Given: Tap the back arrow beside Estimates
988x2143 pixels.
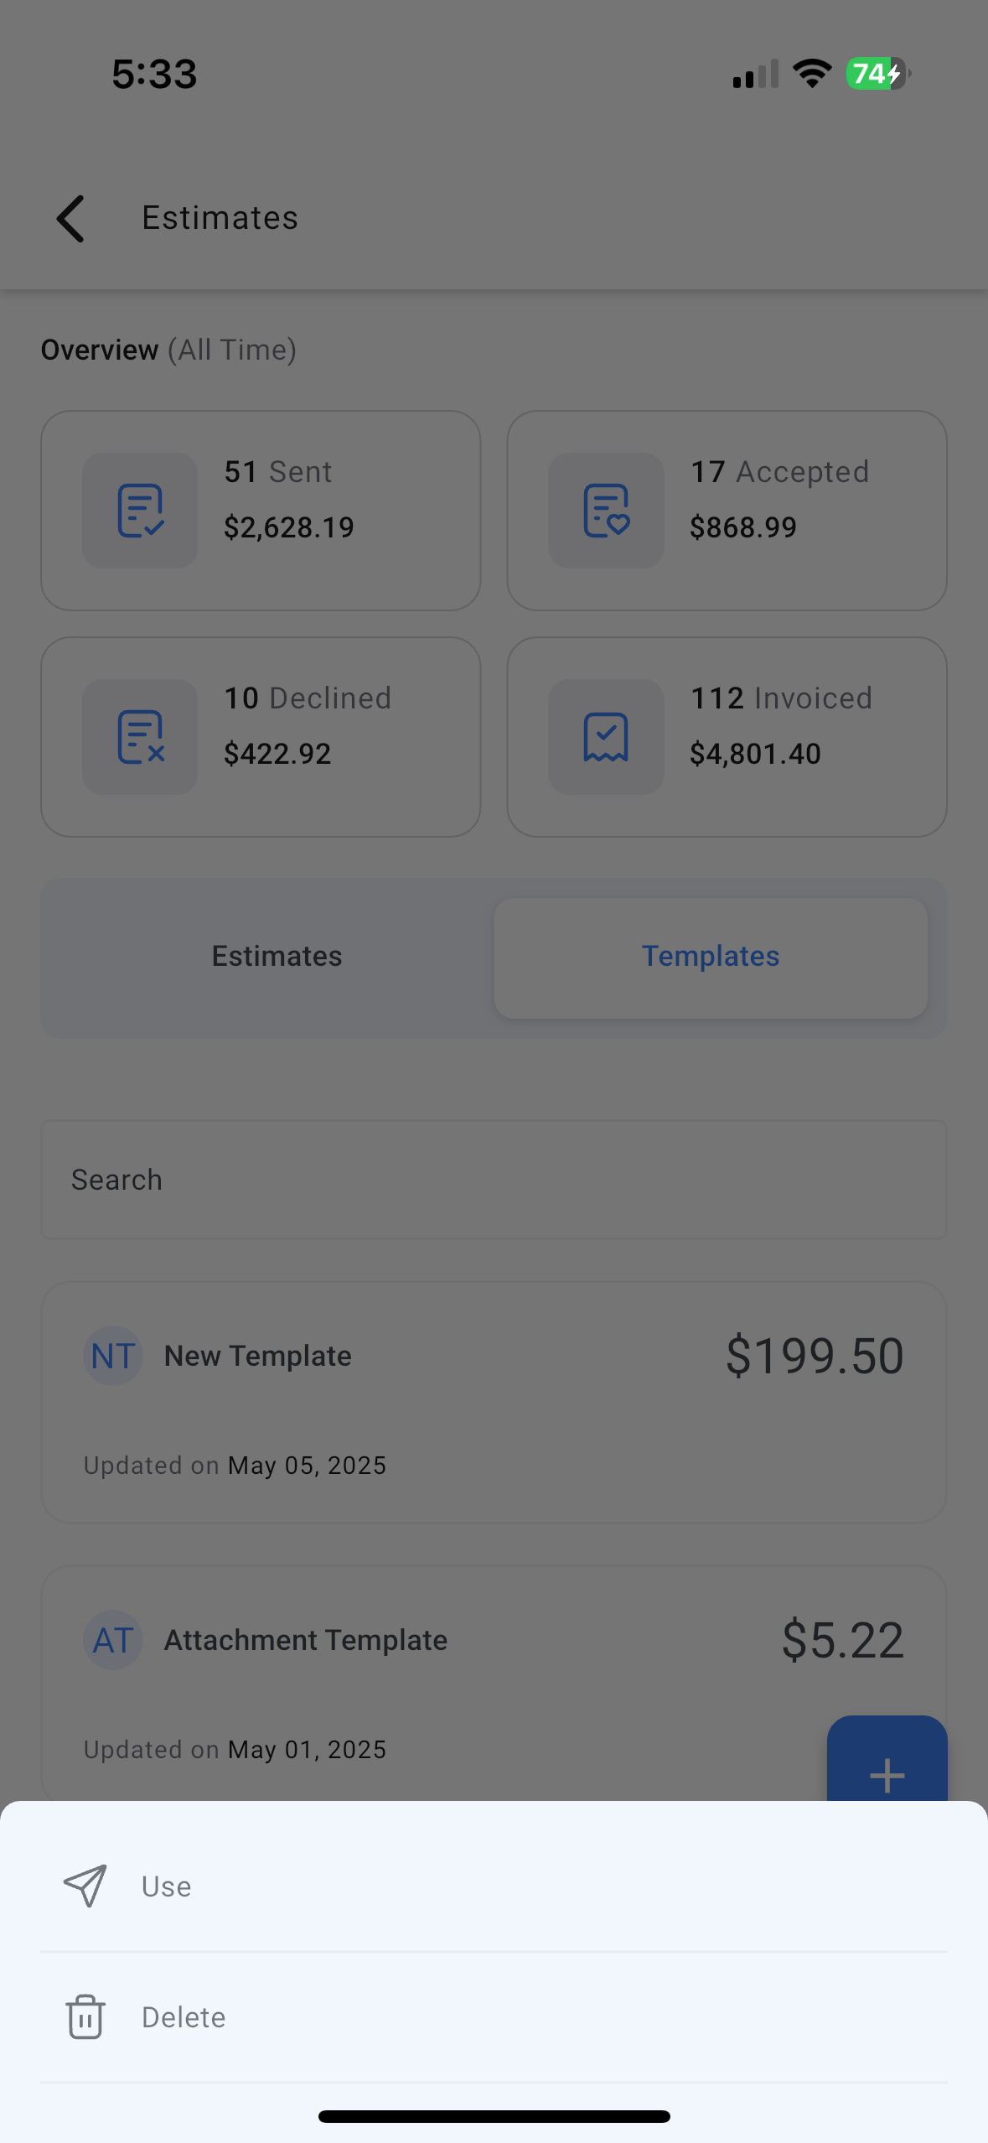Looking at the screenshot, I should (70, 219).
